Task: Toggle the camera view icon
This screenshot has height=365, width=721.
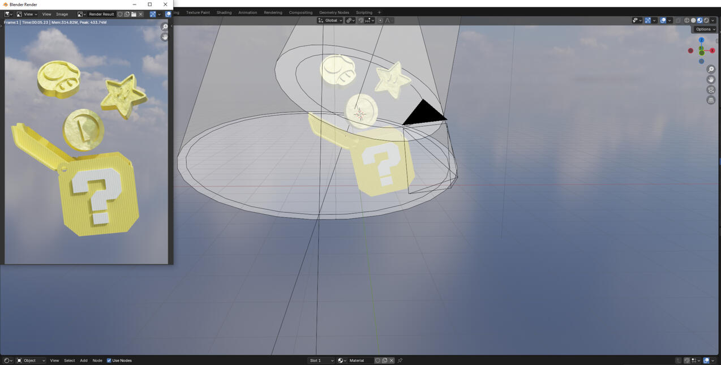Action: [x=711, y=90]
